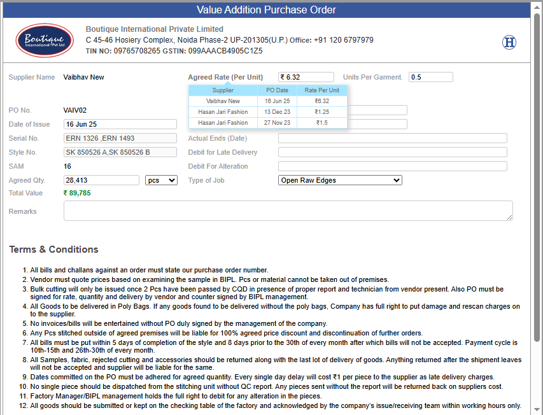Click the Units Per Garment label
Image resolution: width=543 pixels, height=415 pixels.
(372, 77)
